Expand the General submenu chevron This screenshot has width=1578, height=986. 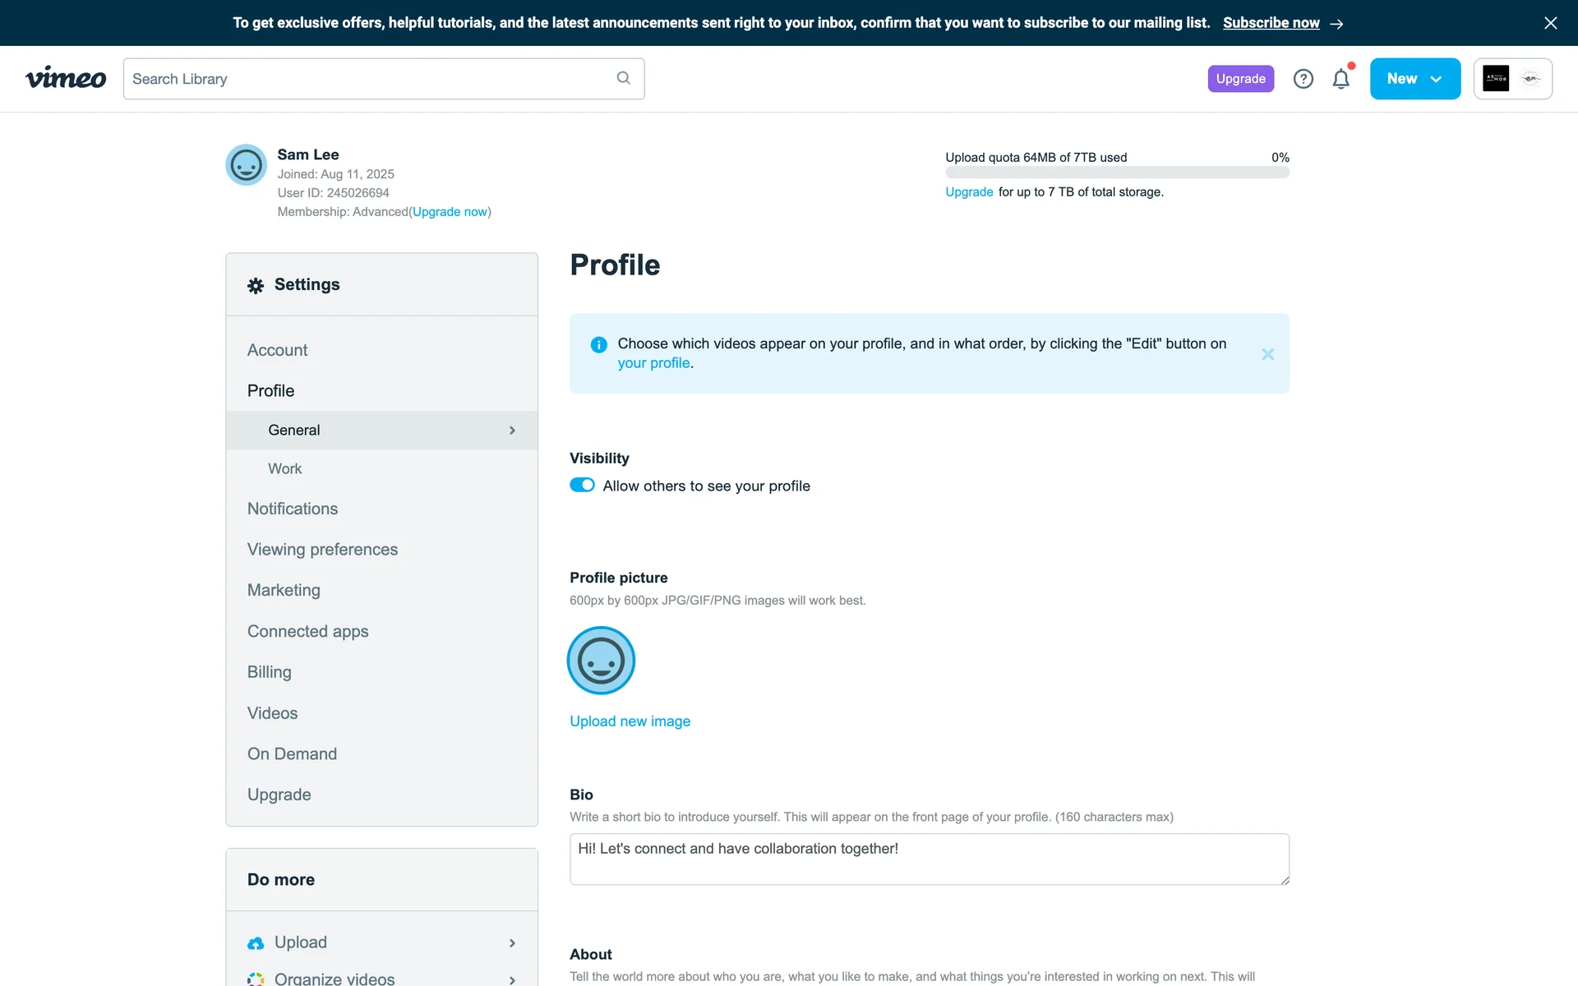pyautogui.click(x=512, y=431)
